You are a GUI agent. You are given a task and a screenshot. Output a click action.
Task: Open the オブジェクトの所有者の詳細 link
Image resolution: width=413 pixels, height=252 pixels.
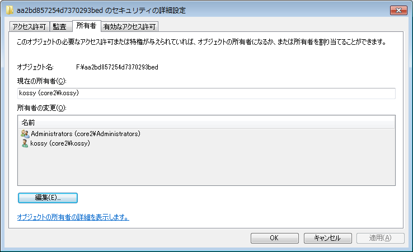[73, 217]
